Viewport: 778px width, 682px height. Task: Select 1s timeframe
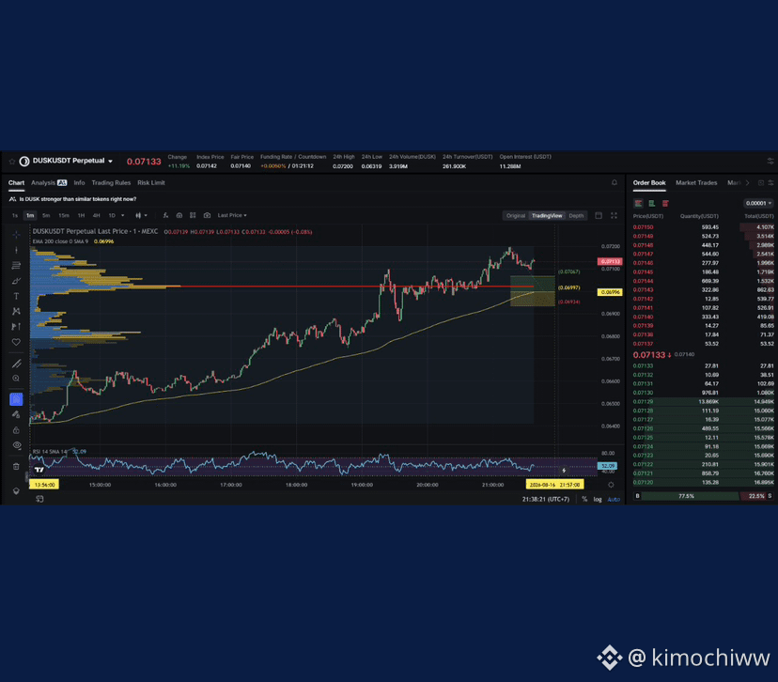(x=15, y=215)
